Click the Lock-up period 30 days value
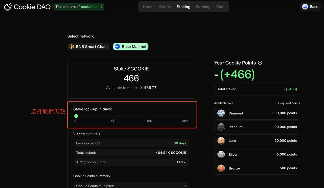The height and width of the screenshot is (188, 324). coord(180,143)
